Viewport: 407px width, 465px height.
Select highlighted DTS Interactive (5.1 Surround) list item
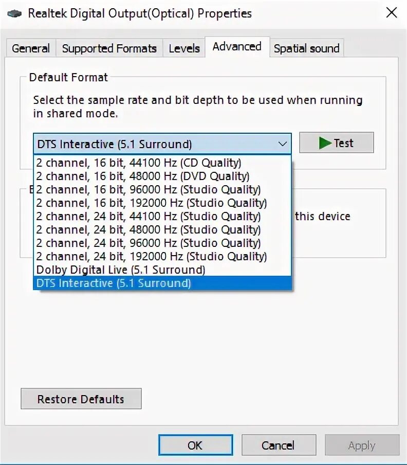click(162, 283)
